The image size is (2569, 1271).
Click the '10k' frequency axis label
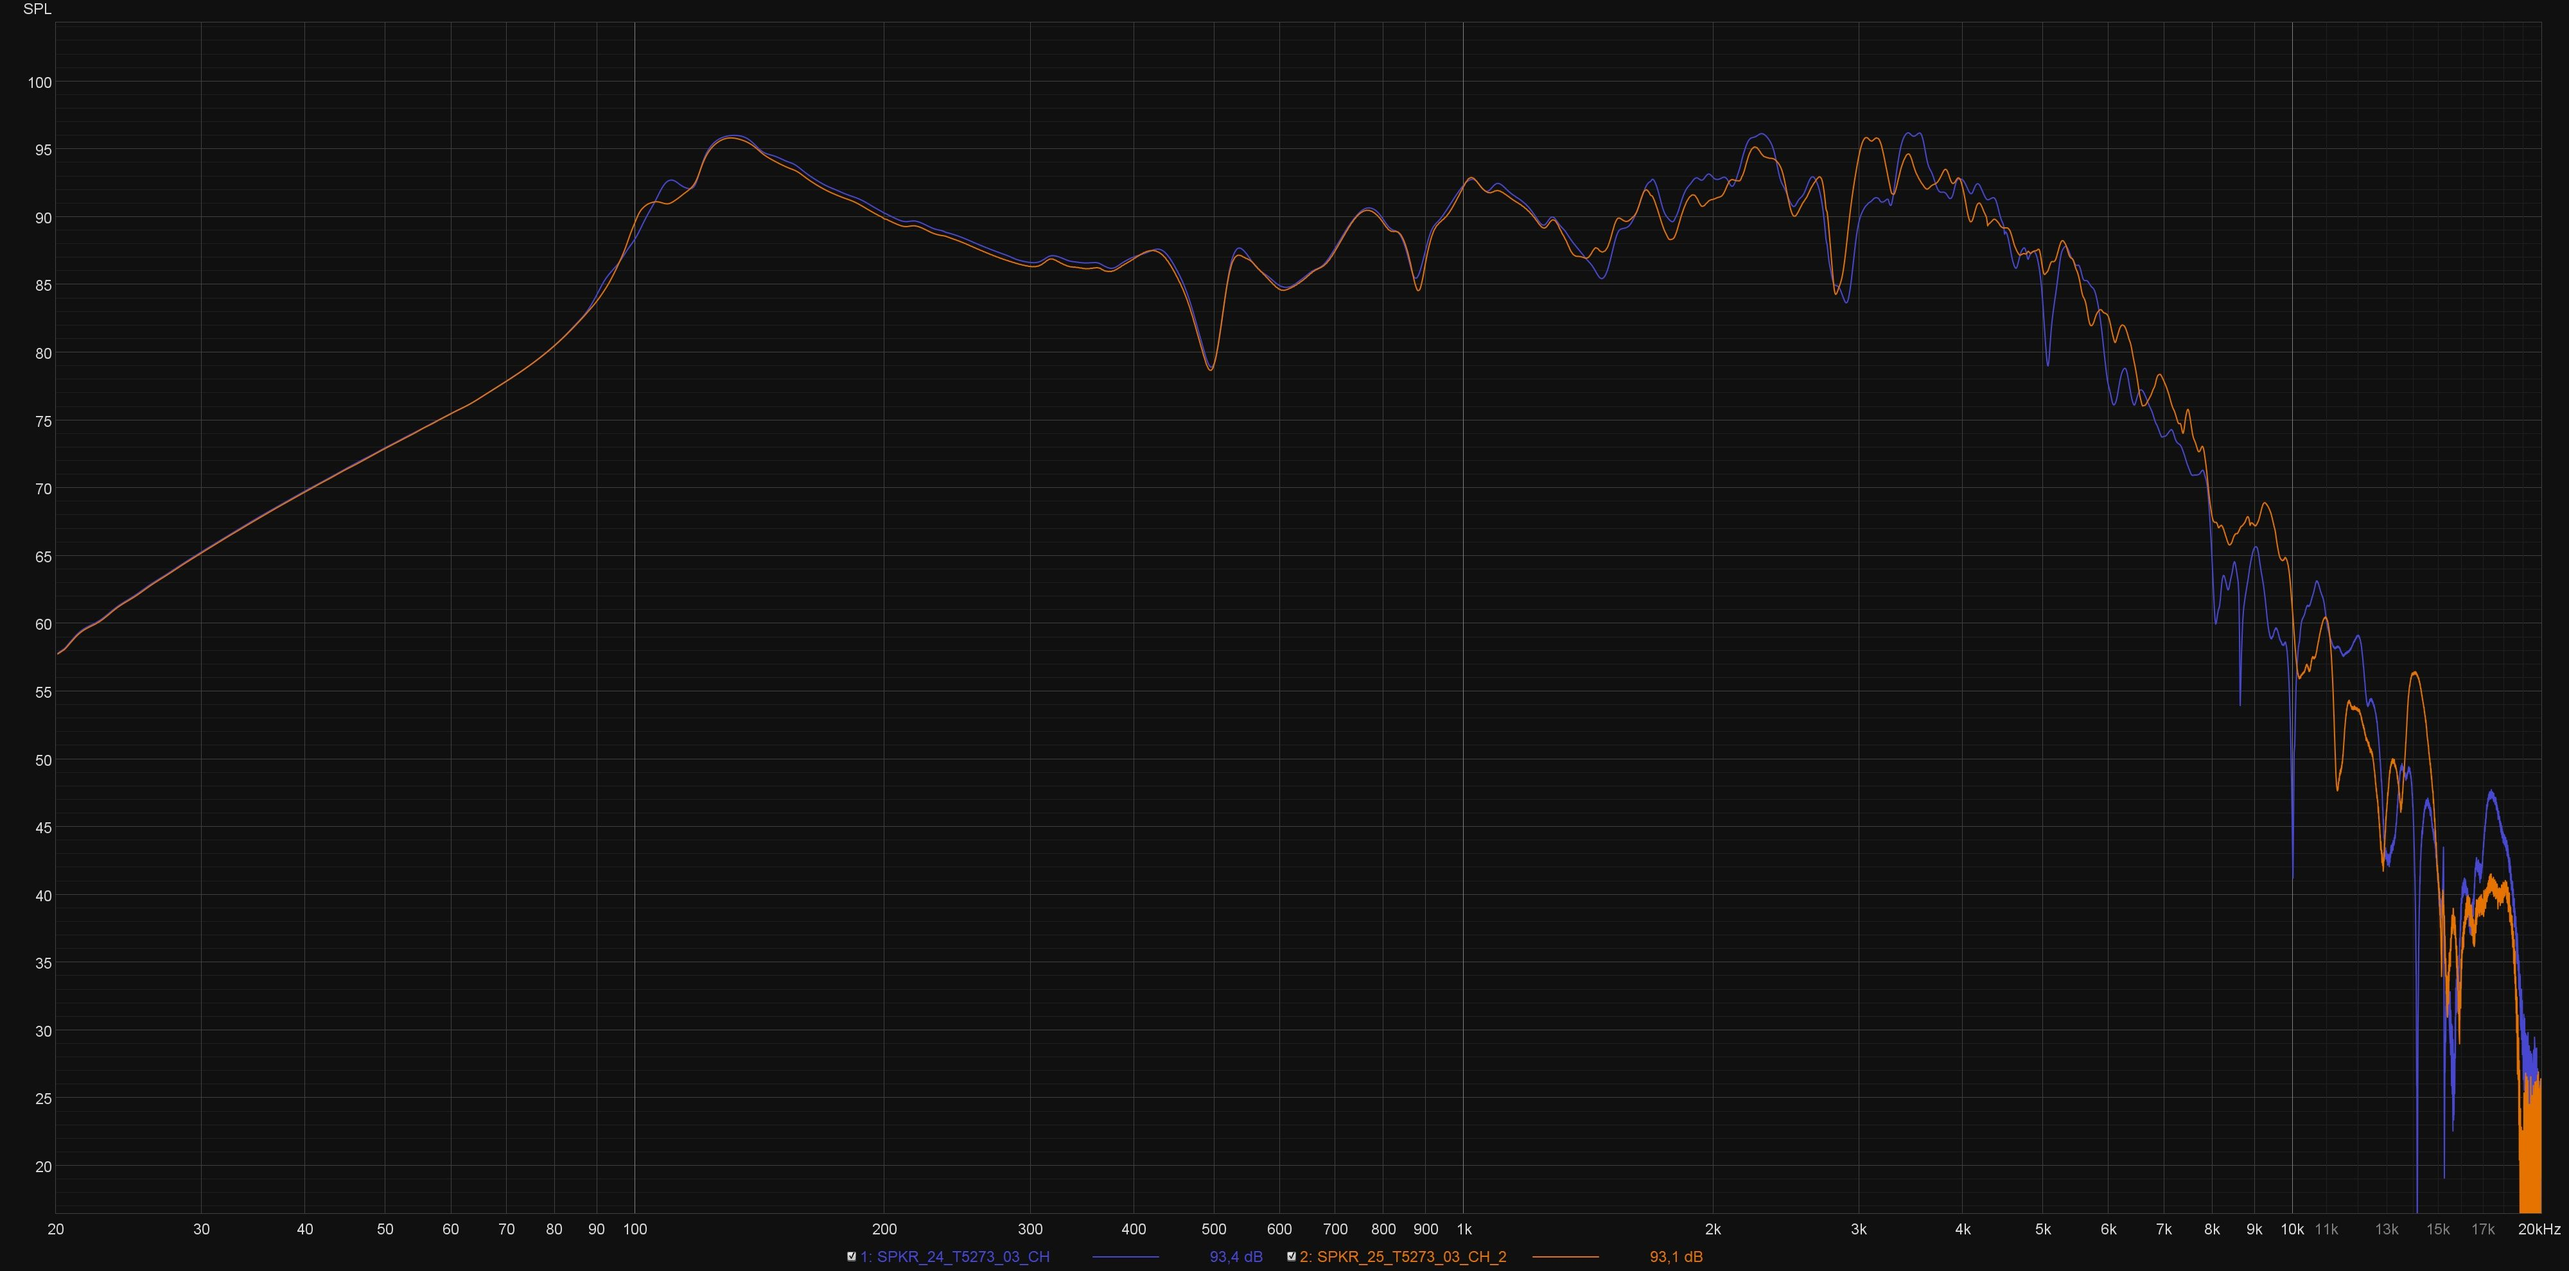point(2292,1229)
